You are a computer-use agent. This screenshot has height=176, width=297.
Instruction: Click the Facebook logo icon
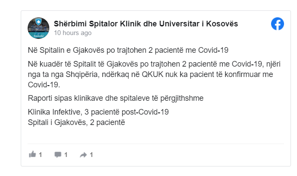[277, 24]
